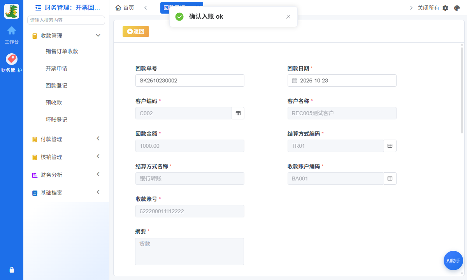
Task: Expand the 财务分析 section chevron
Action: pos(98,174)
